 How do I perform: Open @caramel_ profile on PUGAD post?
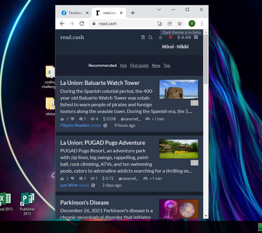click(x=129, y=179)
